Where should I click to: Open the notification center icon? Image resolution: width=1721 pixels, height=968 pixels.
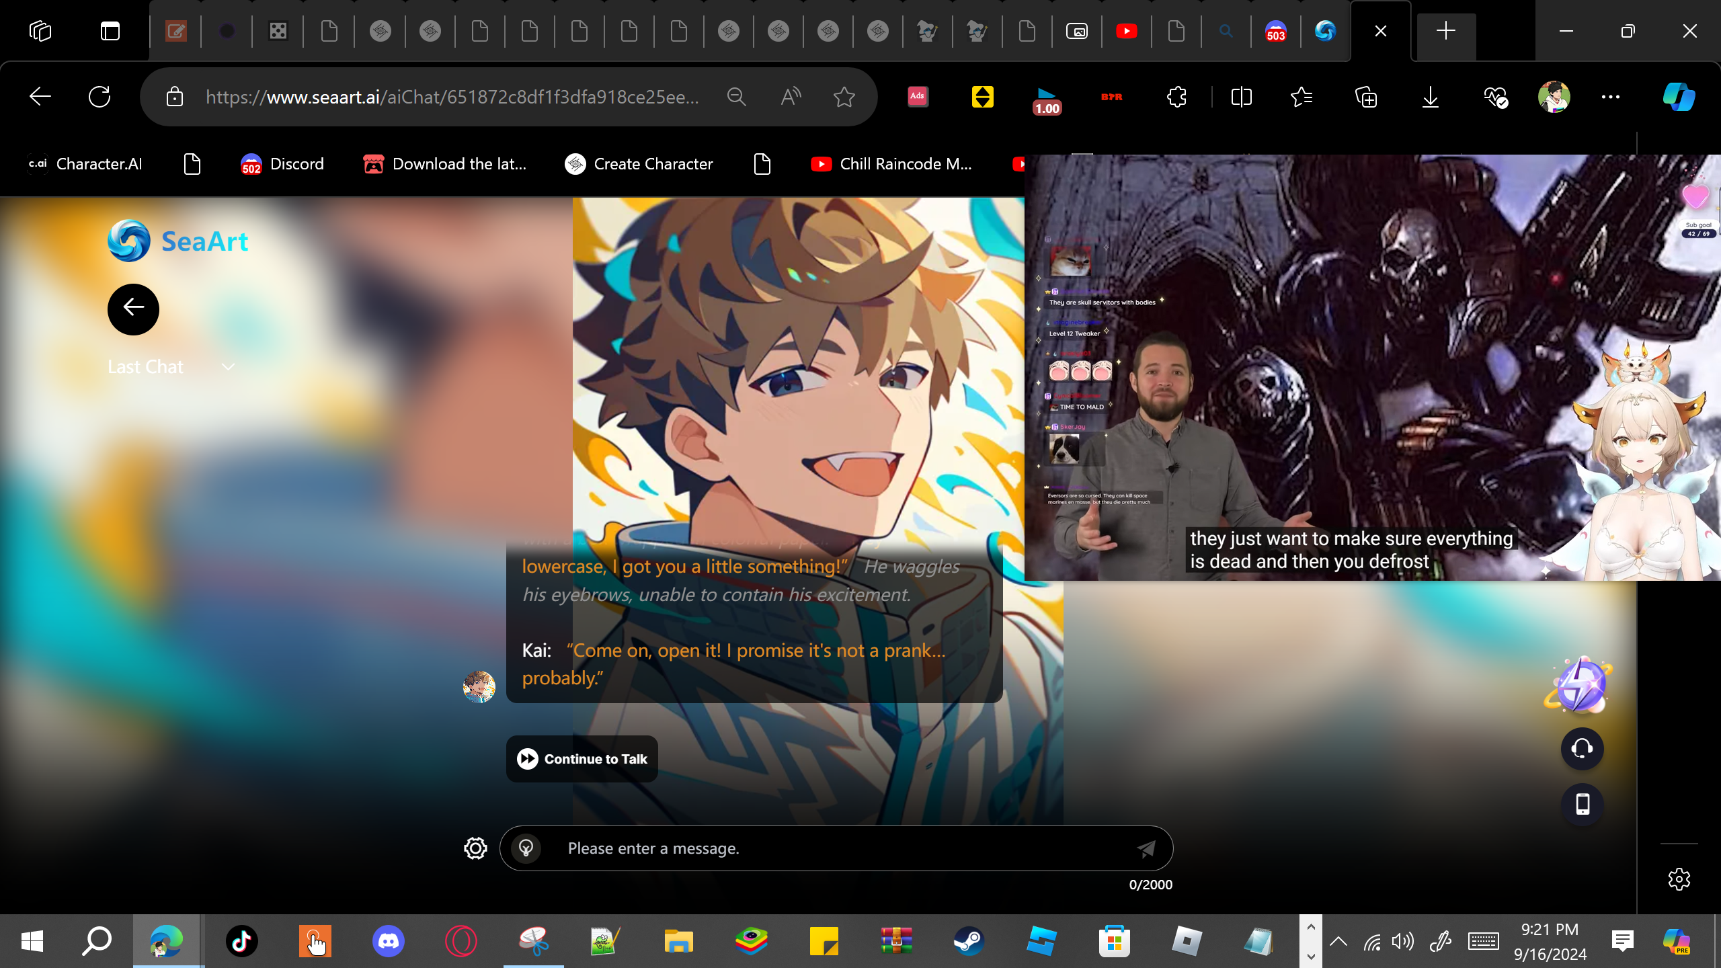(x=1623, y=941)
